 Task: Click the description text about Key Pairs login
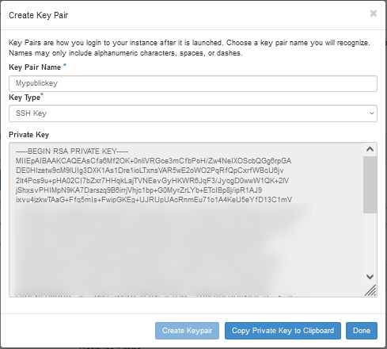(x=189, y=48)
